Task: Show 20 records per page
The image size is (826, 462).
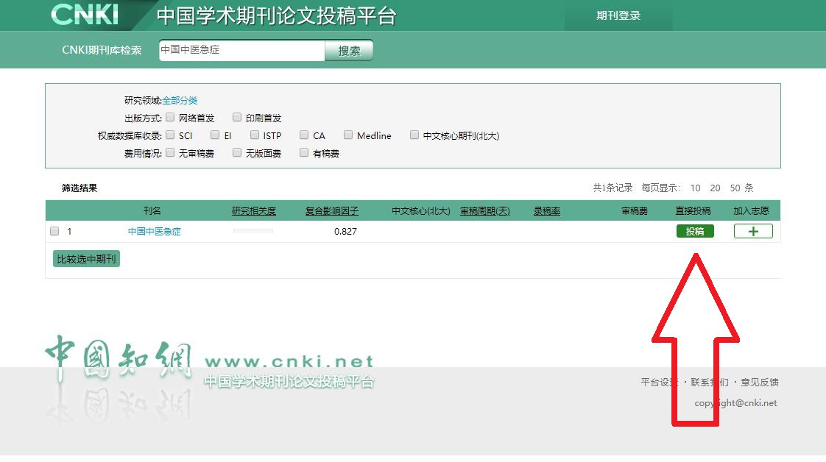Action: 715,188
